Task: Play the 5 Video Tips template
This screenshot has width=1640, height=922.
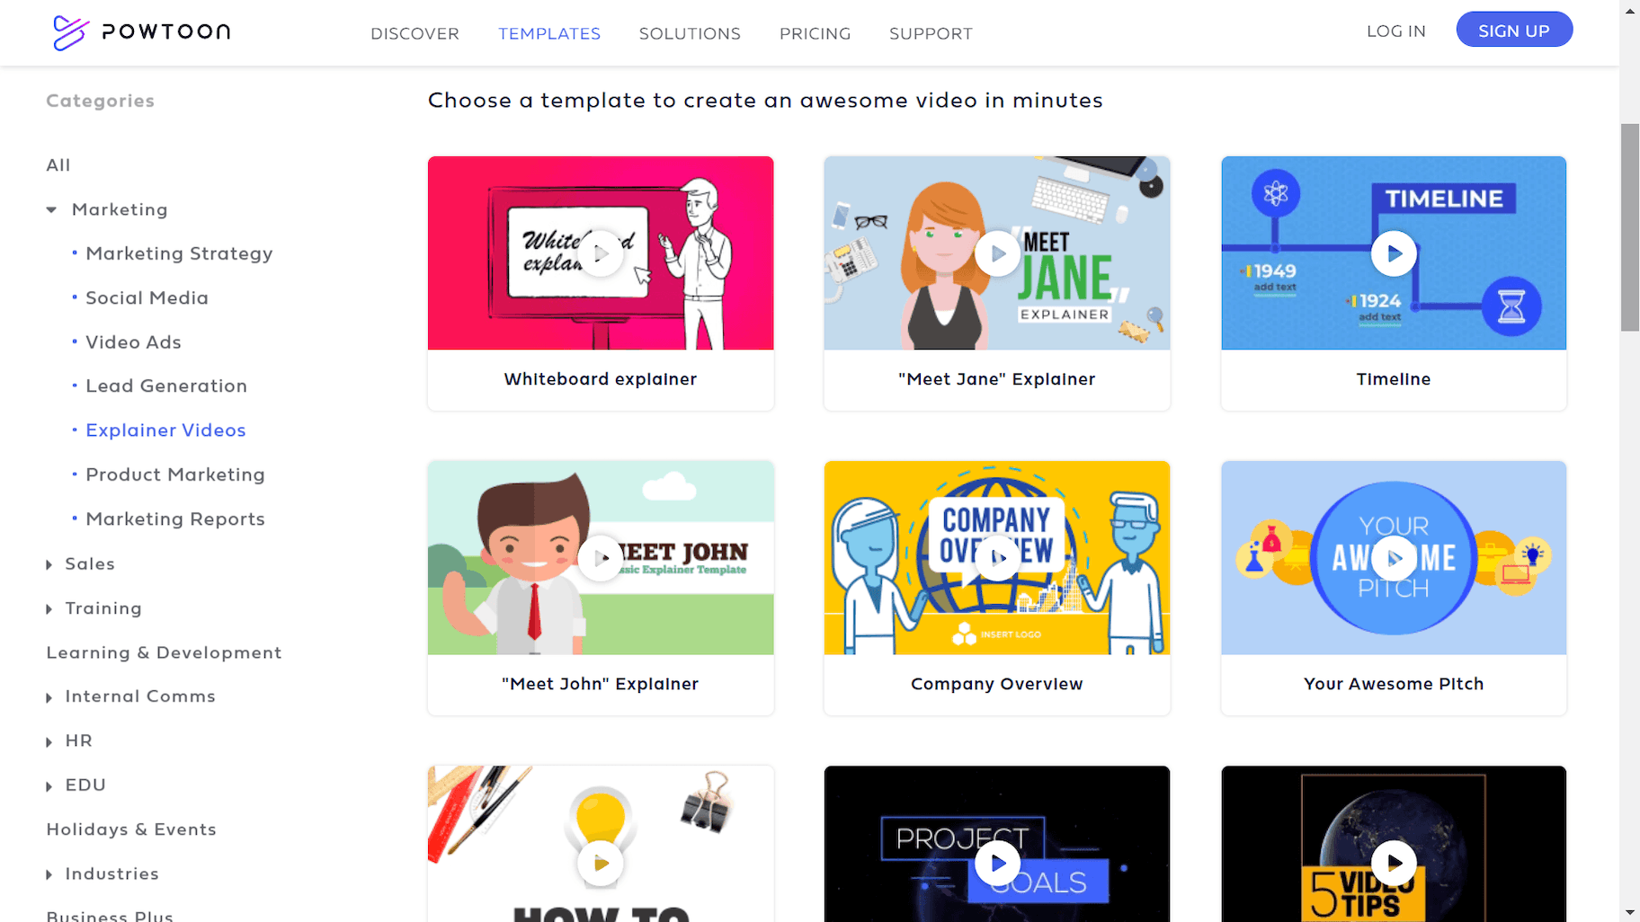Action: click(x=1394, y=864)
